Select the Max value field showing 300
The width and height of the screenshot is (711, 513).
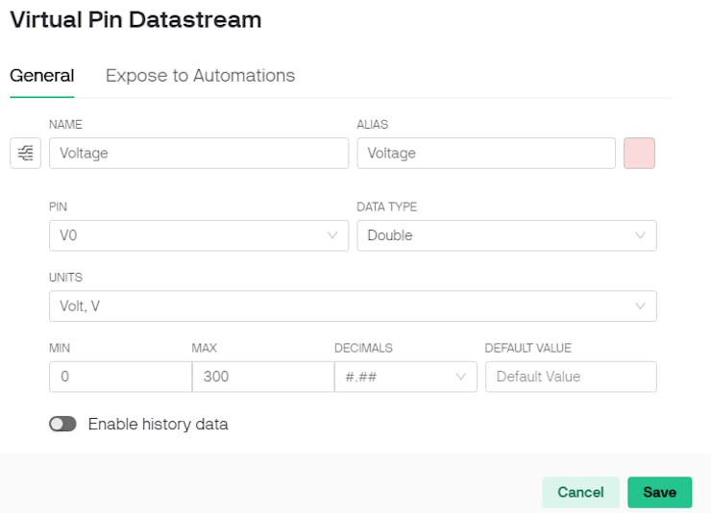pyautogui.click(x=262, y=377)
